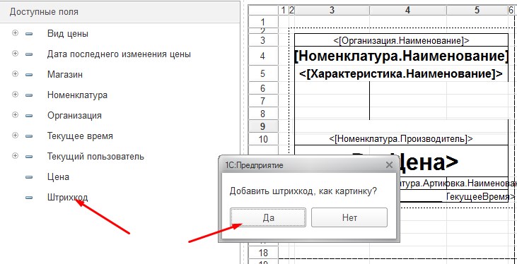Click the field icon beside Цена
517x264 pixels.
click(29, 177)
